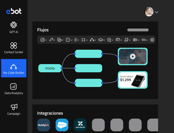
Task: Expand the user profile menu chevron
Action: [x=156, y=12]
